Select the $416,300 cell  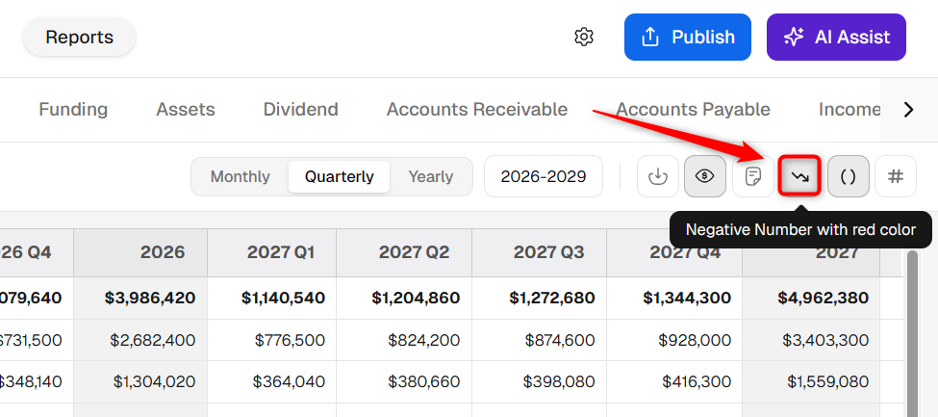(x=674, y=381)
